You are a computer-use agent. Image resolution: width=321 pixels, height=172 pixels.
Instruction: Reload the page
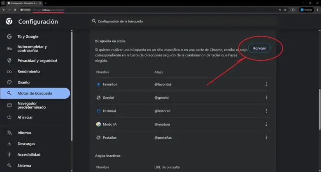click(x=15, y=10)
